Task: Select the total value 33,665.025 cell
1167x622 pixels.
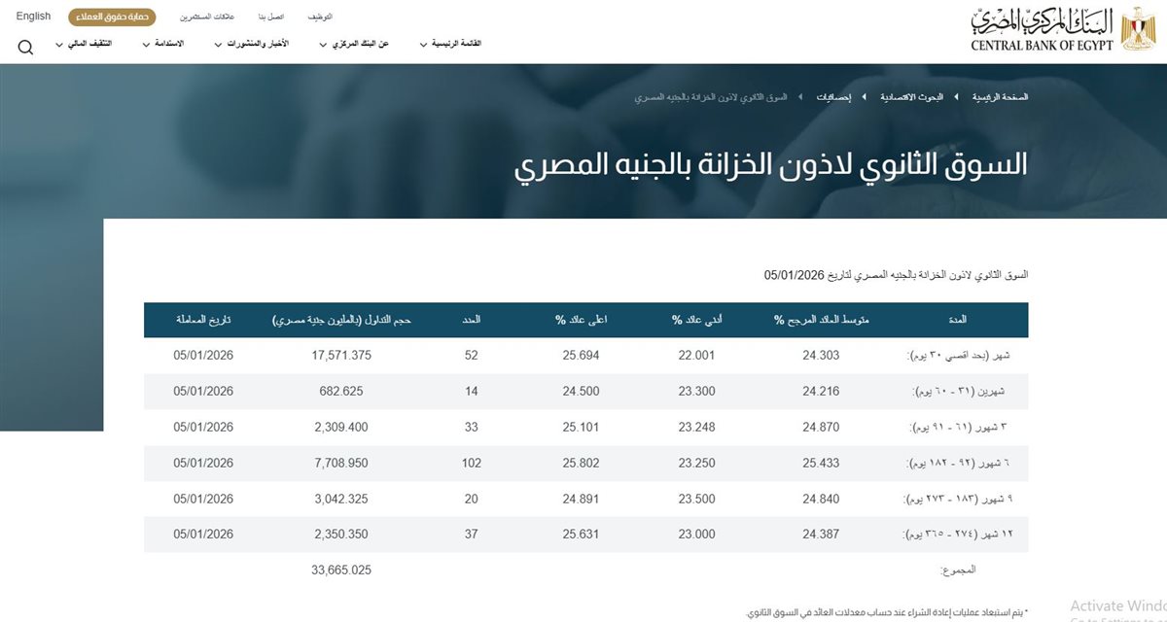Action: (342, 570)
